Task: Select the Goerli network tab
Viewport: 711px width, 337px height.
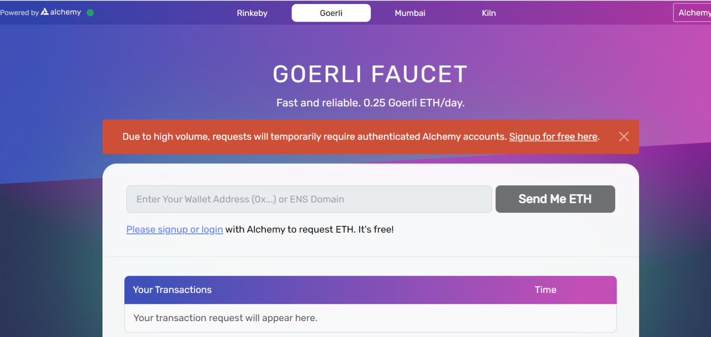Action: click(x=331, y=13)
